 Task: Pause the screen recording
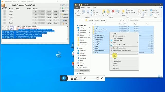pos(64,78)
